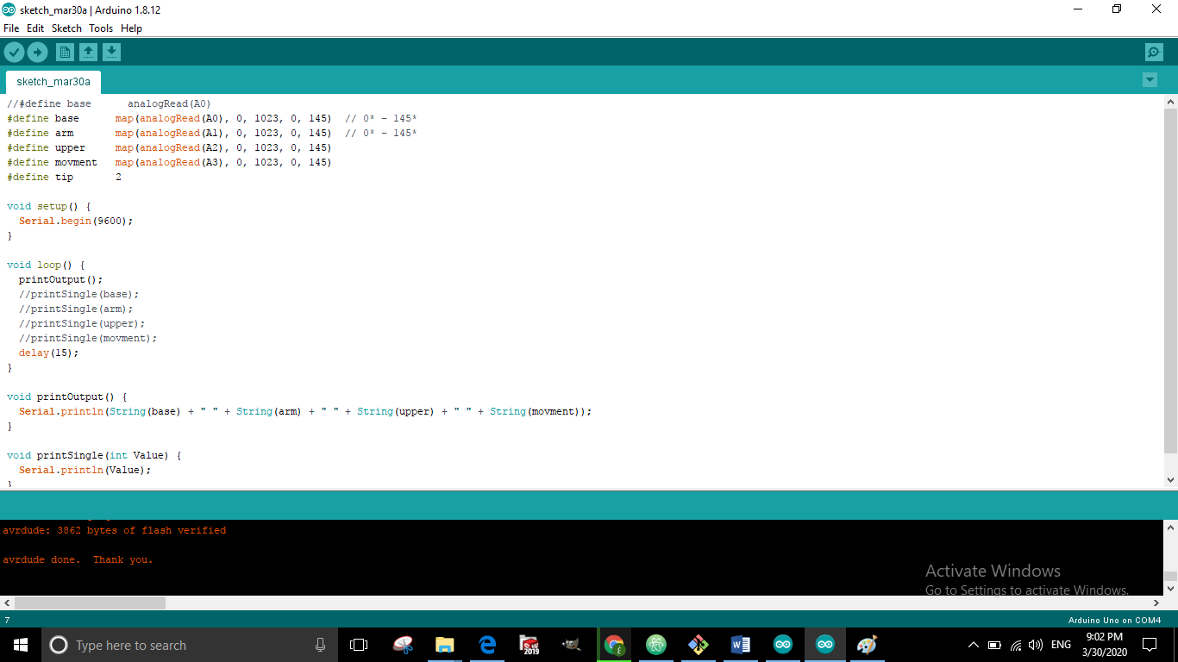Screen dimensions: 1178x662
Task: Open the Git app in the taskbar
Action: point(699,645)
